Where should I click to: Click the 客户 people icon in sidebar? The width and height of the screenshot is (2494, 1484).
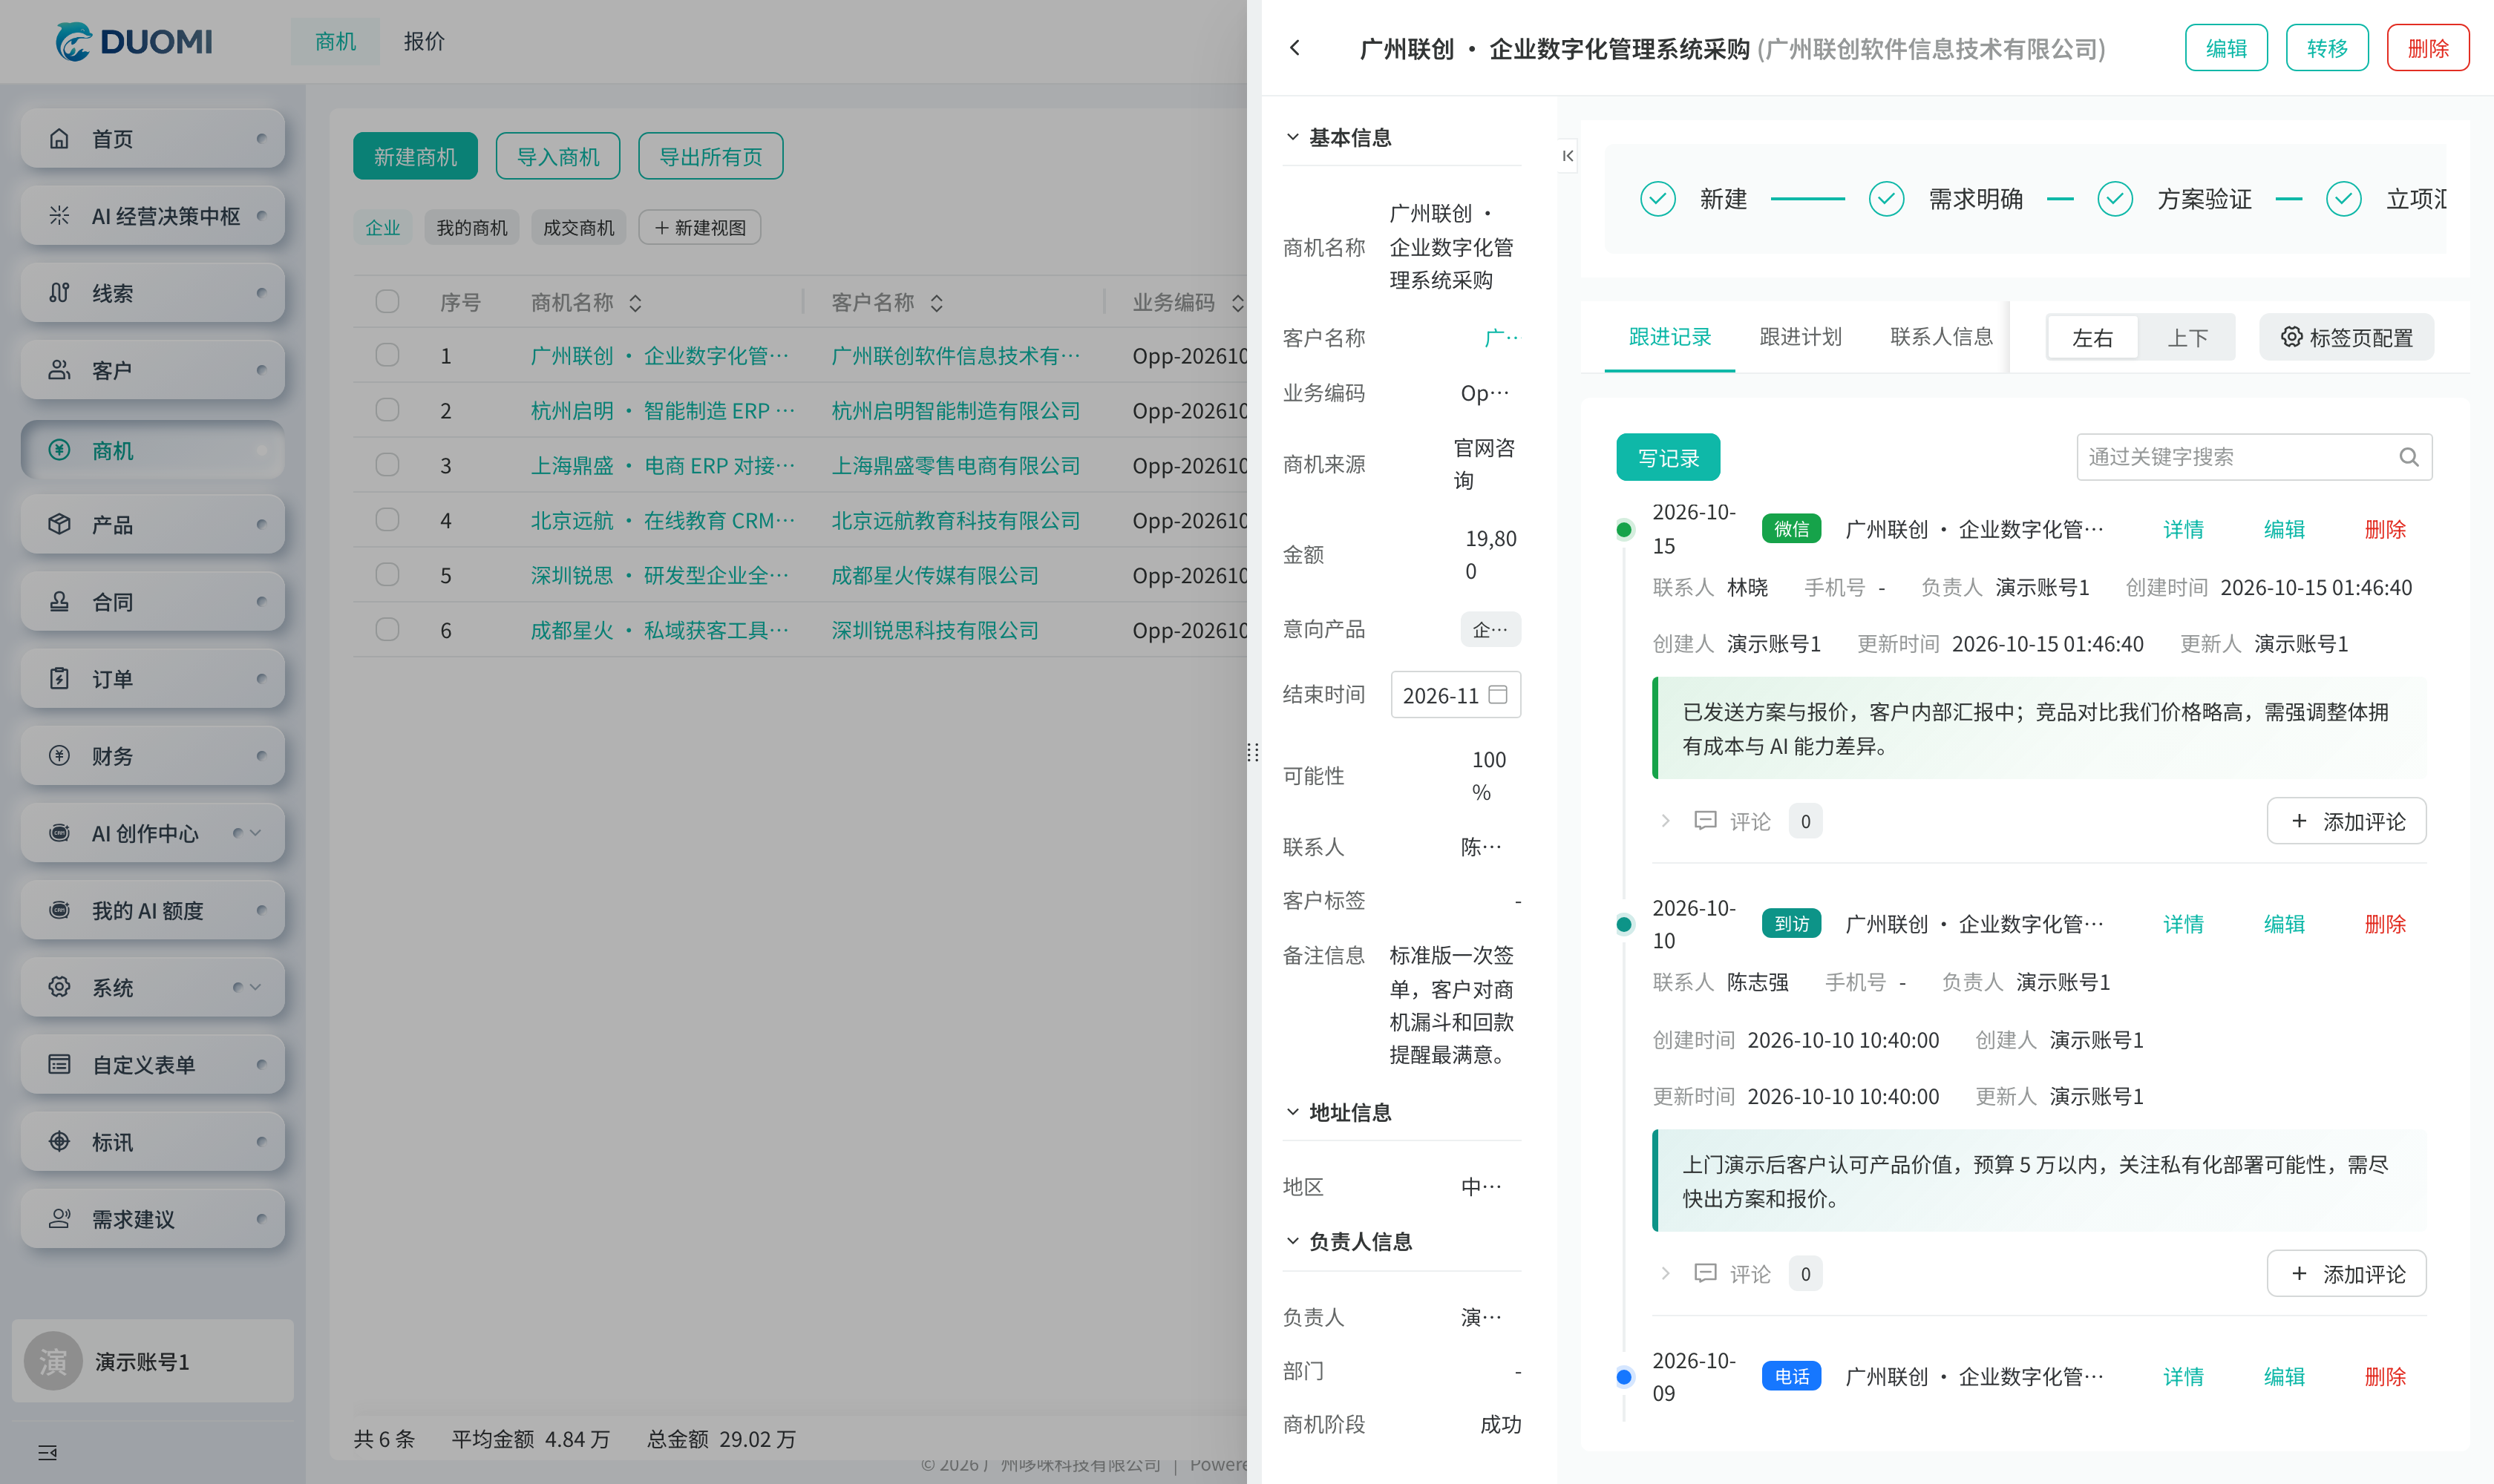(x=59, y=370)
